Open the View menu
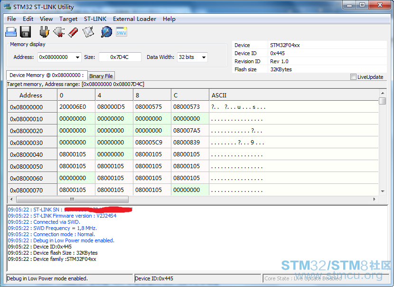The image size is (394, 287). (x=46, y=19)
